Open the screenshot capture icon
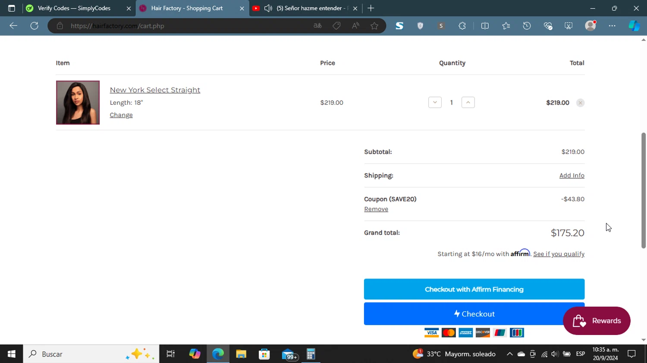647x363 pixels. click(x=568, y=26)
